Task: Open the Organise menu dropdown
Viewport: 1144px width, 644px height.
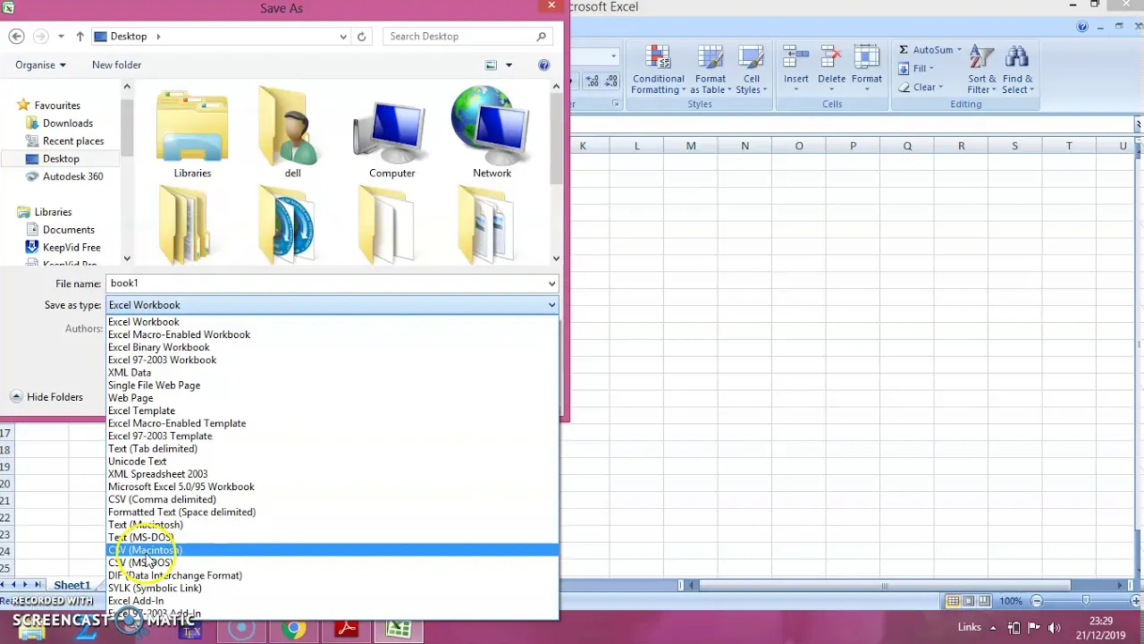Action: pyautogui.click(x=40, y=65)
